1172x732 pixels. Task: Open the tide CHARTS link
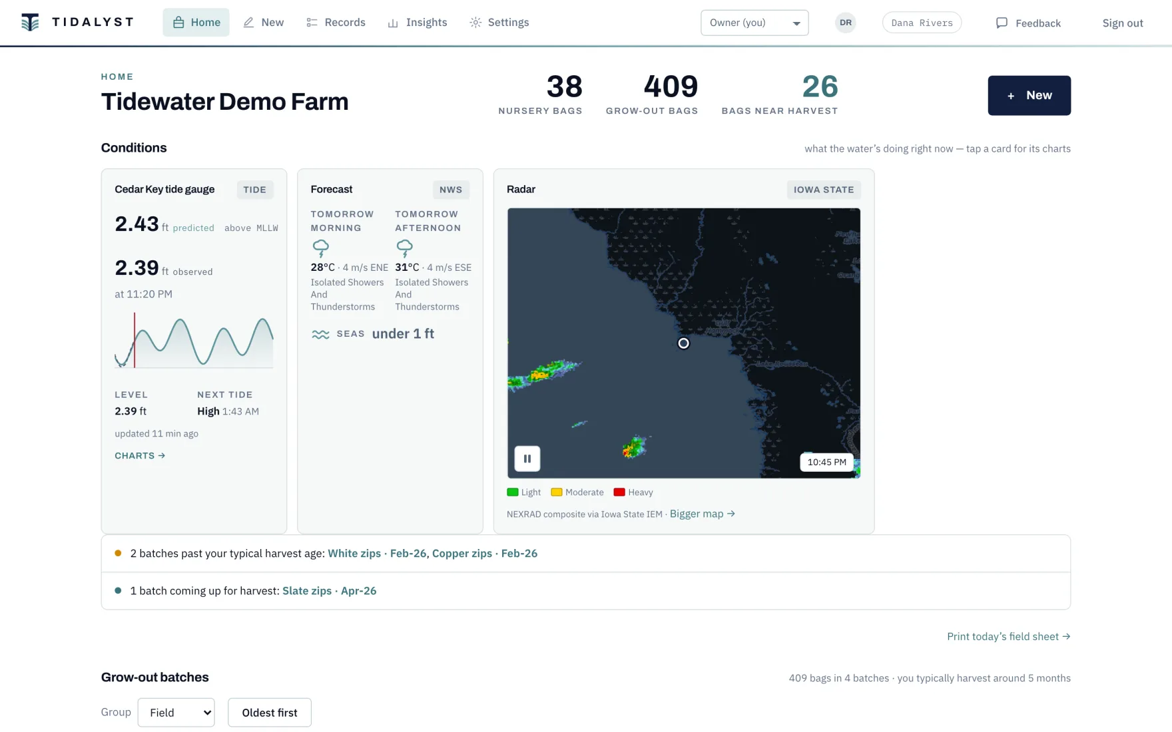pyautogui.click(x=140, y=456)
